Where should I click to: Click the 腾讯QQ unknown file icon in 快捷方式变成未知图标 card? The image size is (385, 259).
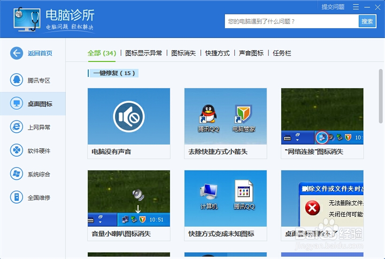coord(244,191)
